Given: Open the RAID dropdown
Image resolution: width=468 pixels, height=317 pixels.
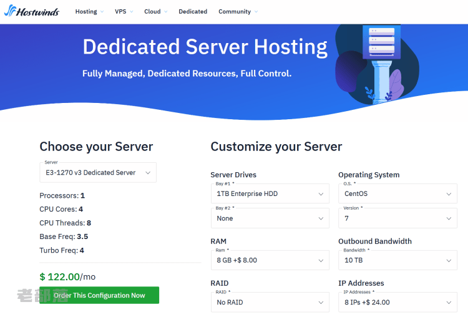Looking at the screenshot, I should [270, 303].
